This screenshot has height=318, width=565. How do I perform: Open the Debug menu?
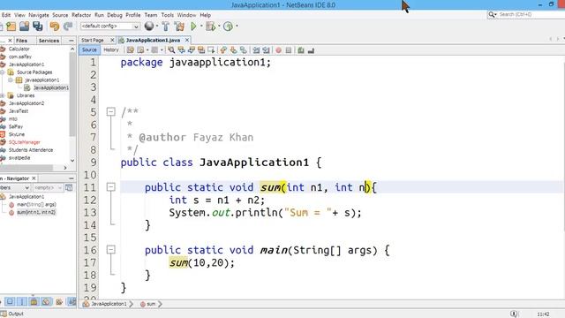pos(115,15)
